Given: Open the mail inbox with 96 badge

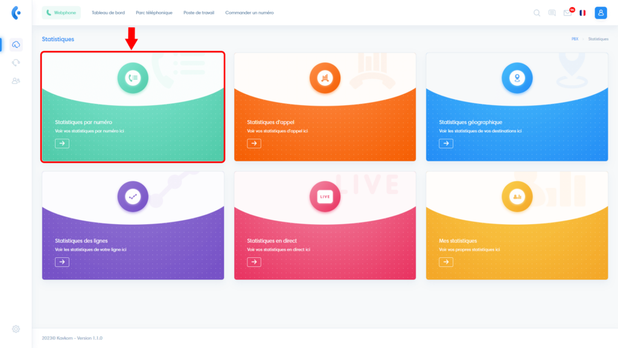Looking at the screenshot, I should click(567, 13).
